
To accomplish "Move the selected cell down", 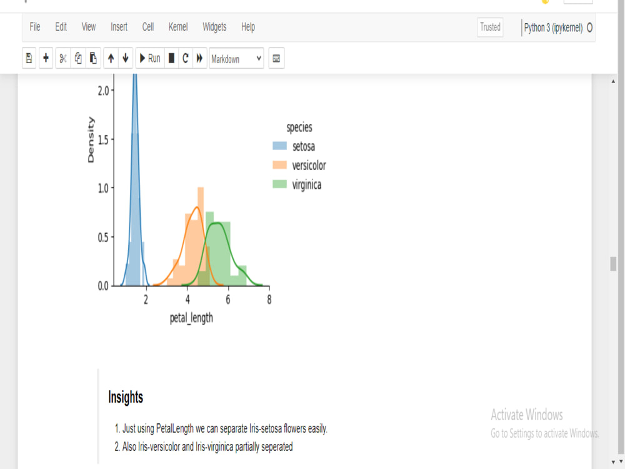I will coord(126,58).
